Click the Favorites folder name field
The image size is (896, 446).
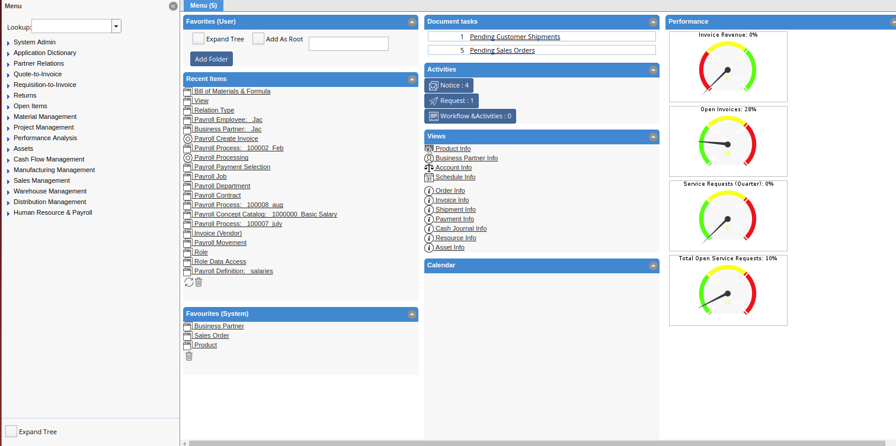click(x=348, y=44)
